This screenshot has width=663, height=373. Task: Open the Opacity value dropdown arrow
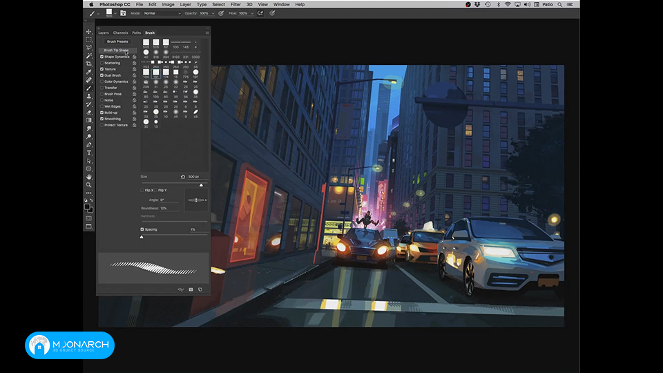[213, 13]
